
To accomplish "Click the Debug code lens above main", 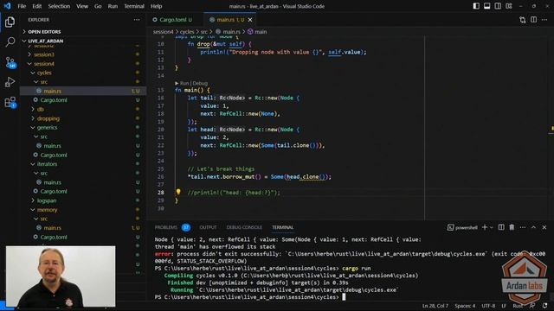I will click(x=200, y=83).
